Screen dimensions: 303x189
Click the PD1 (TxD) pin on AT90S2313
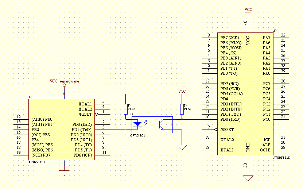(x=82, y=130)
